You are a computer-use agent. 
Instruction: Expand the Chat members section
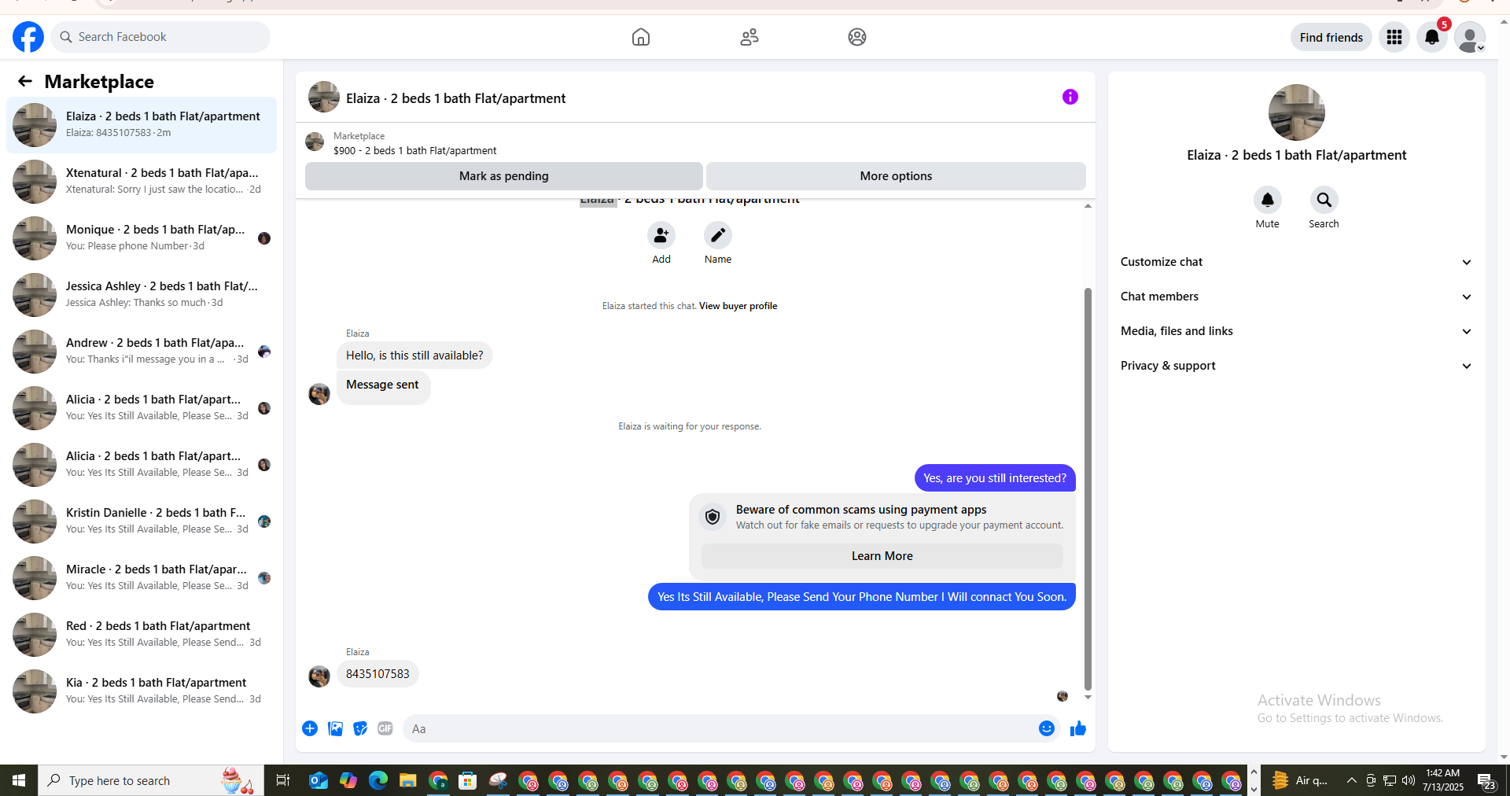tap(1296, 297)
